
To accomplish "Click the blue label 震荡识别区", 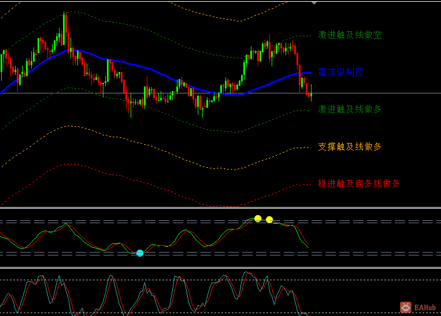I will point(340,73).
